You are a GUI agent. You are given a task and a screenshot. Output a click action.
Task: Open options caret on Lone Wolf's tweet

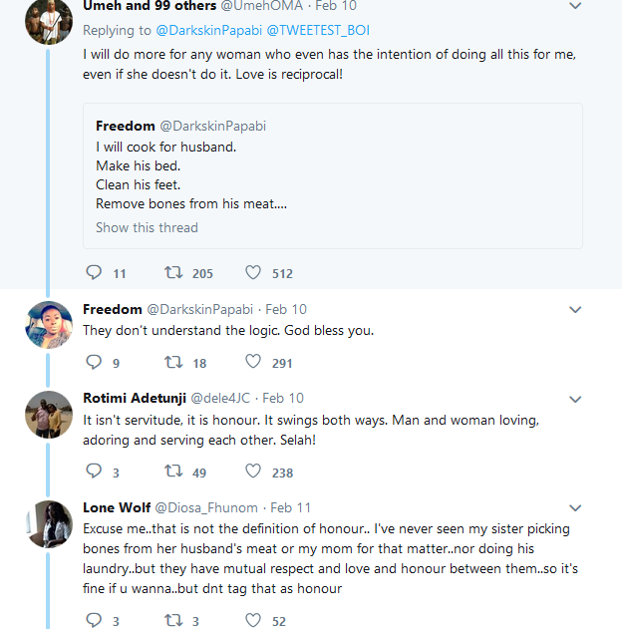[574, 507]
